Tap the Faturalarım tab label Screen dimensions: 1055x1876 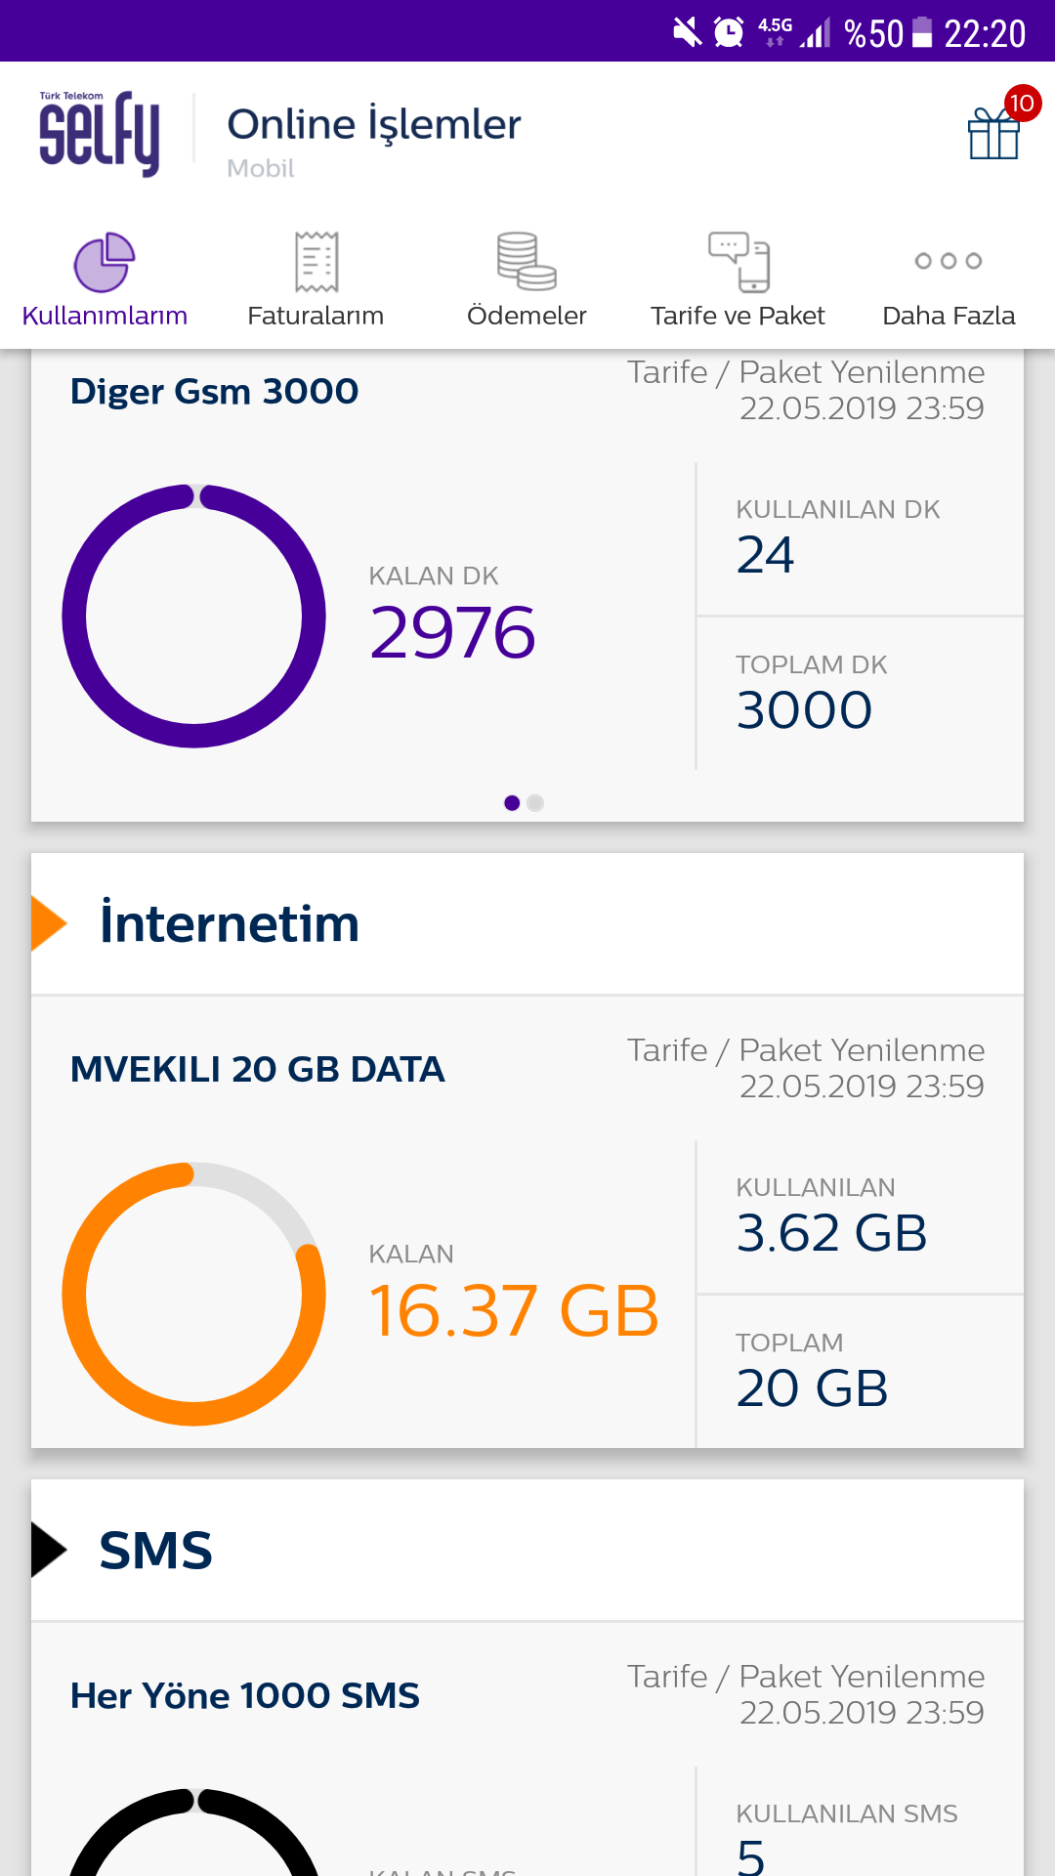[x=316, y=316]
